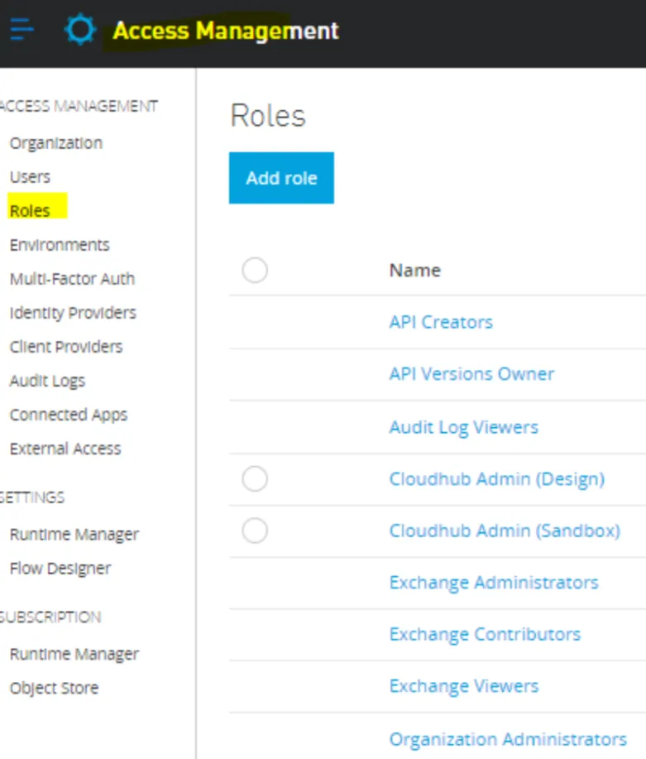646x759 pixels.
Task: Click the Name column header
Action: pyautogui.click(x=415, y=270)
